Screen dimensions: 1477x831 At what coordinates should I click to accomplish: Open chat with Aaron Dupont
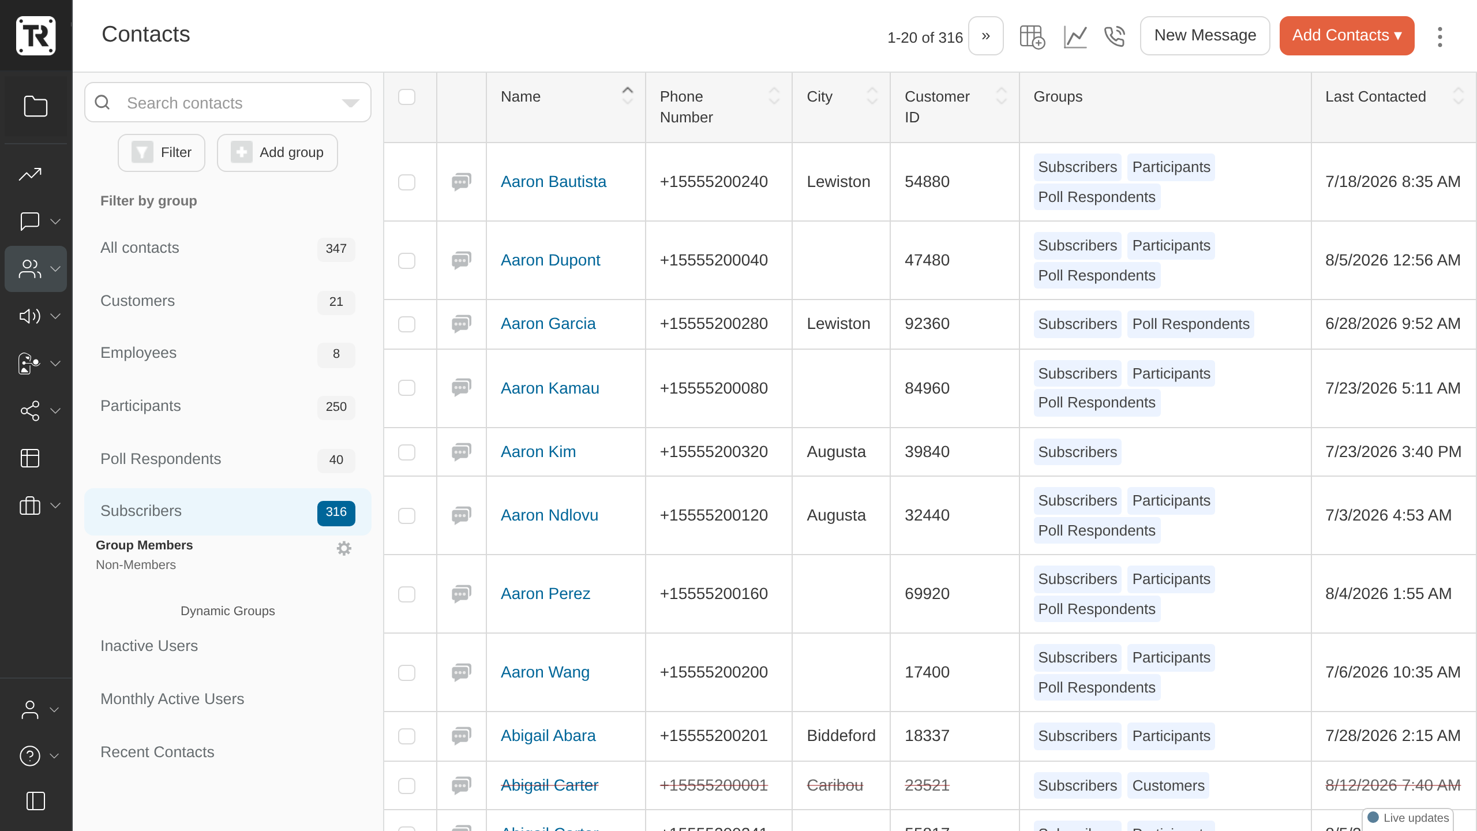(x=462, y=260)
